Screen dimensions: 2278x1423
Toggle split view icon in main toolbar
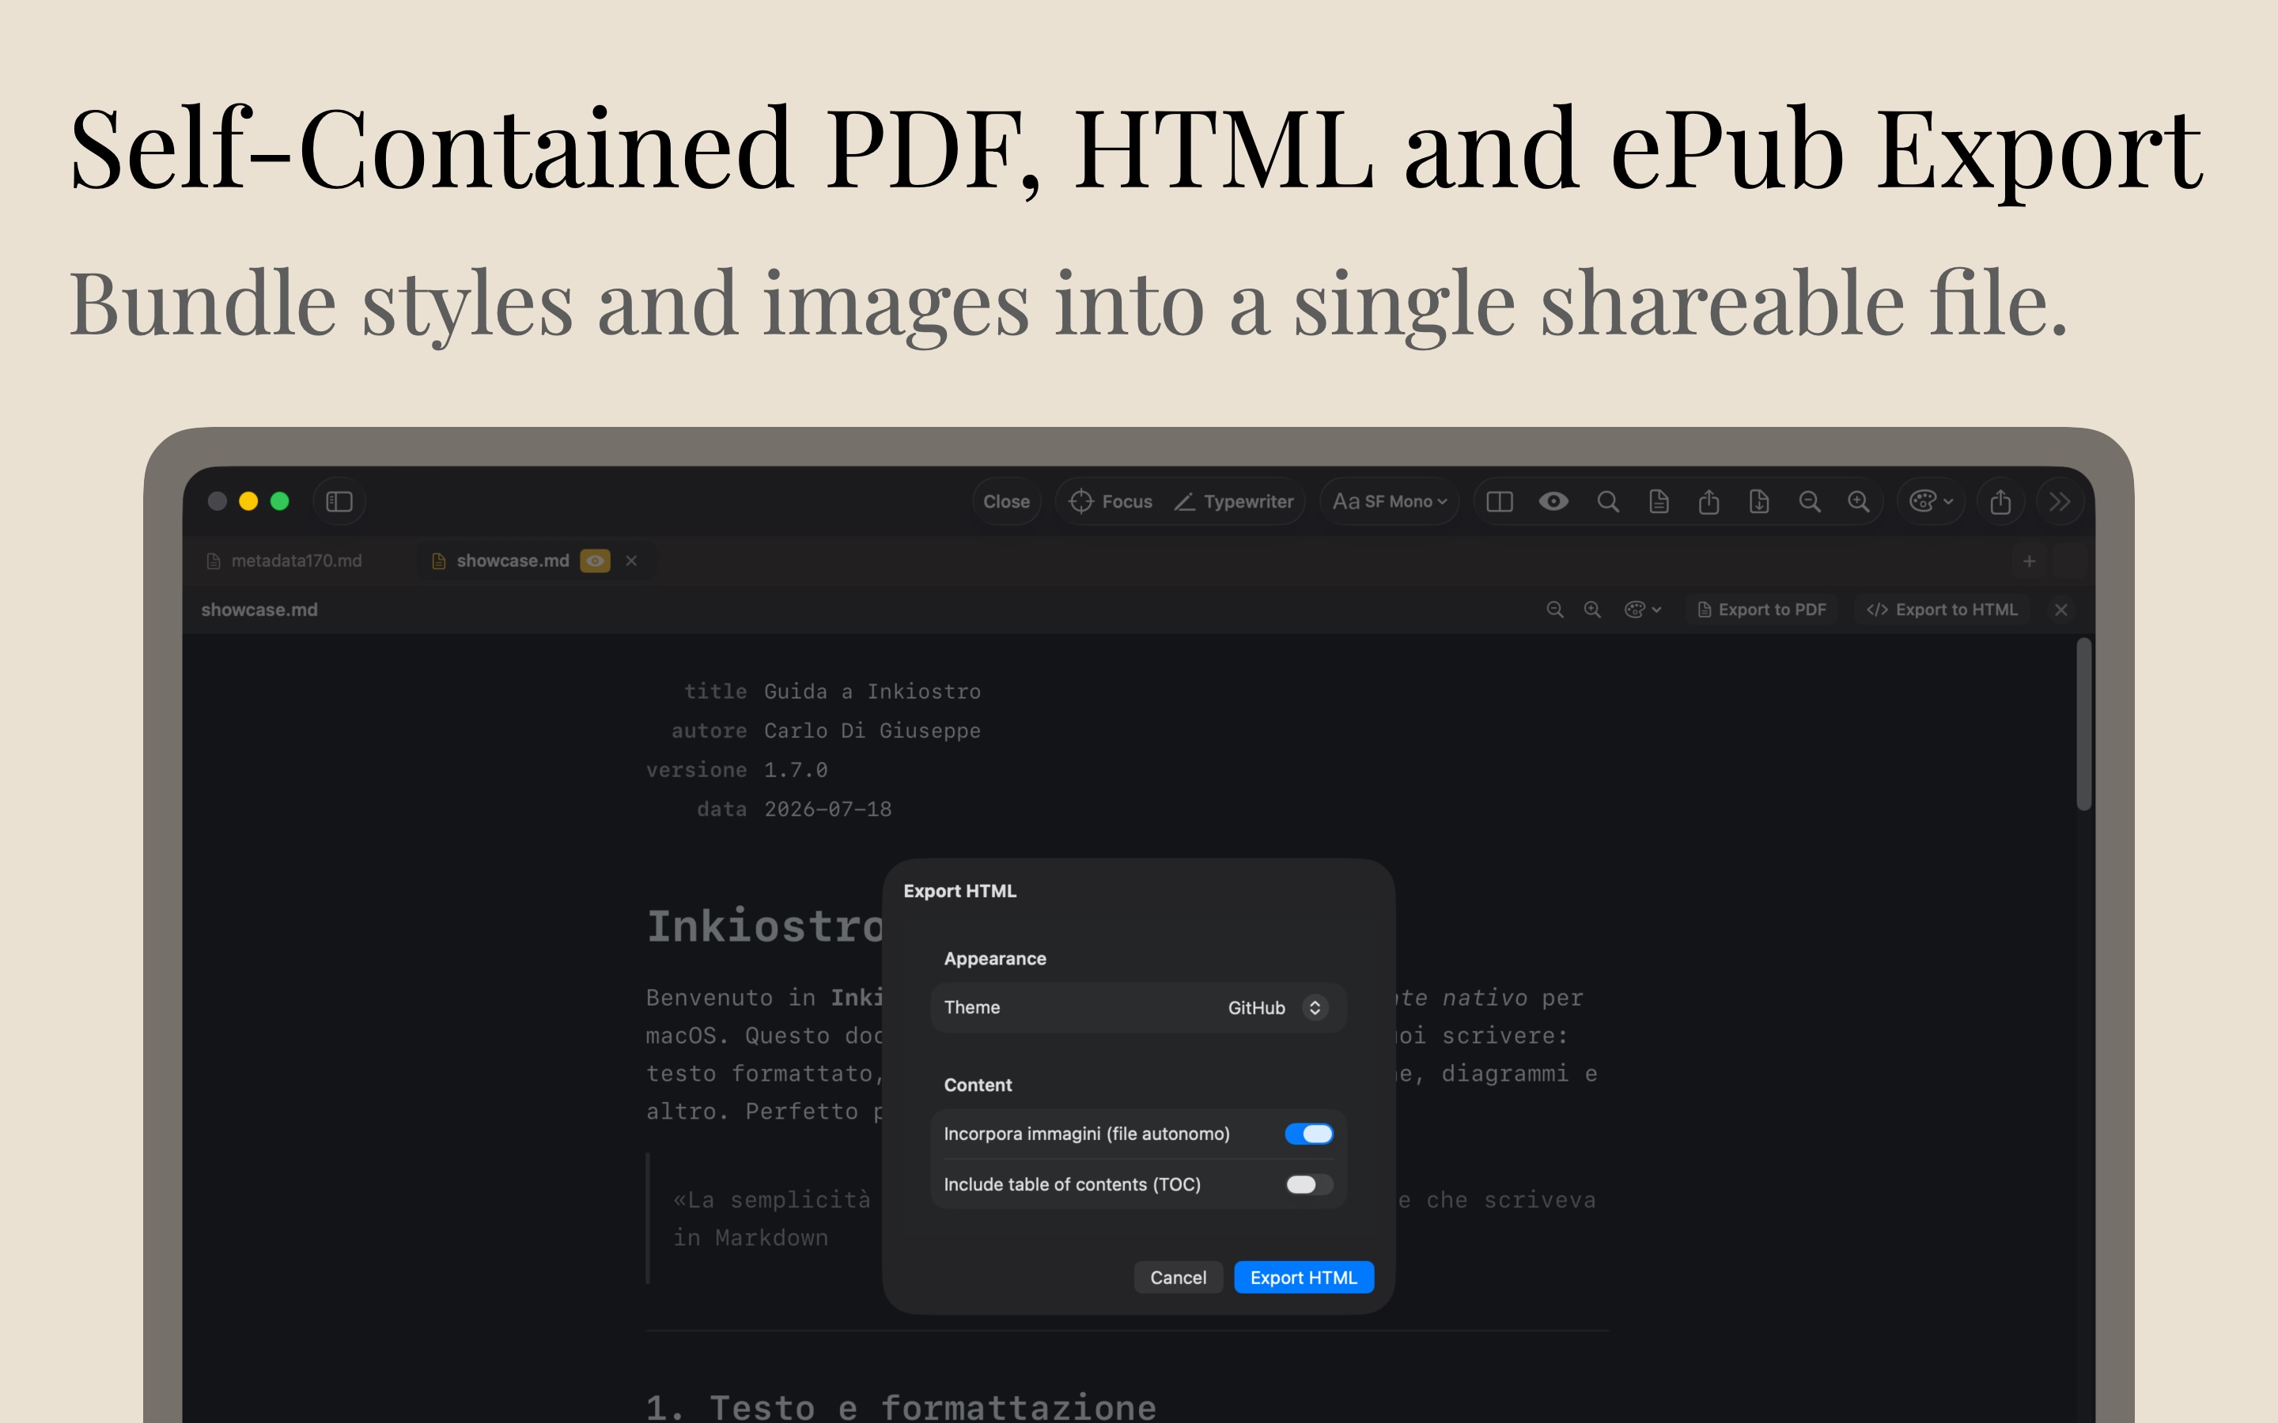(x=1500, y=502)
